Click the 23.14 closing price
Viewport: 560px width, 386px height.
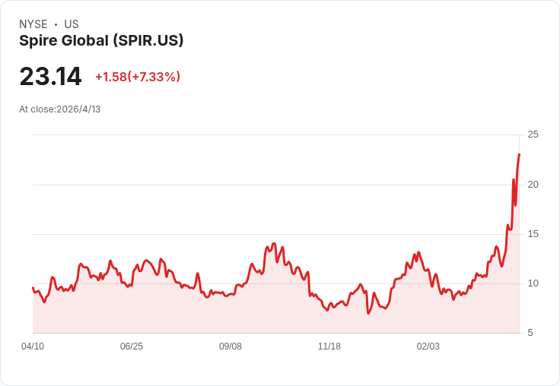[x=50, y=77]
